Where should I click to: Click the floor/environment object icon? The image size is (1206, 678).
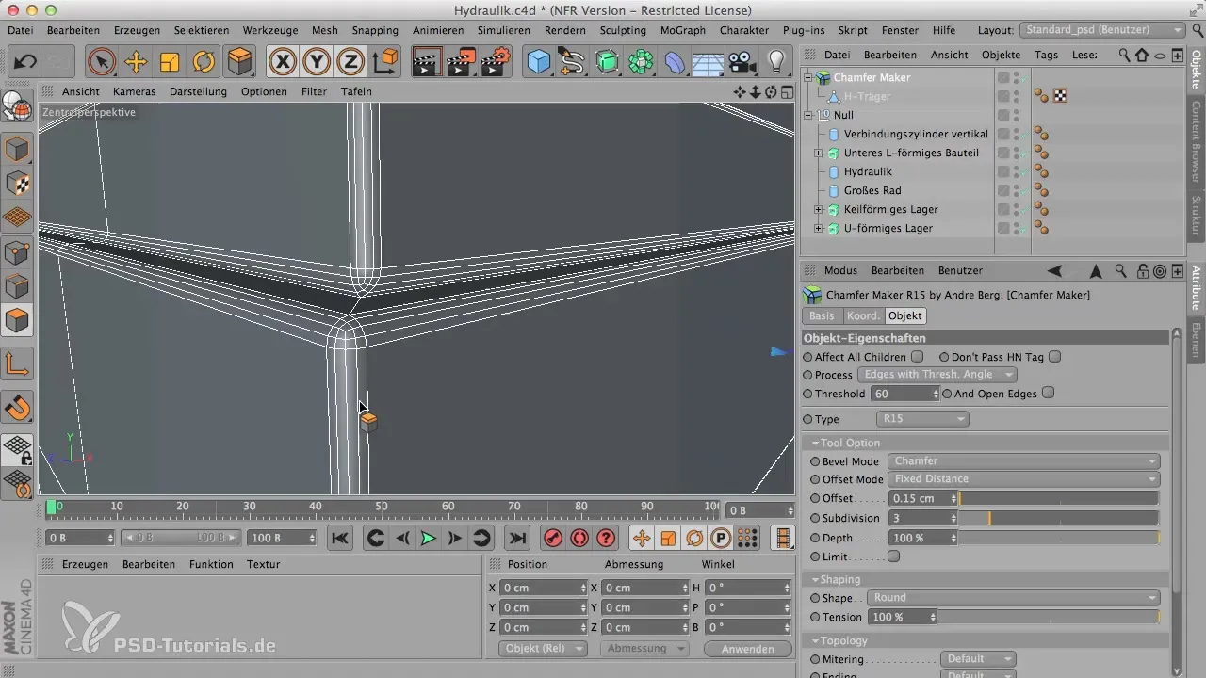point(709,62)
